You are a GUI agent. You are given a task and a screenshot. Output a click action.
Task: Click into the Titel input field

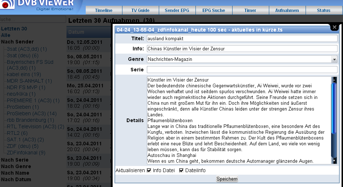tap(242, 38)
